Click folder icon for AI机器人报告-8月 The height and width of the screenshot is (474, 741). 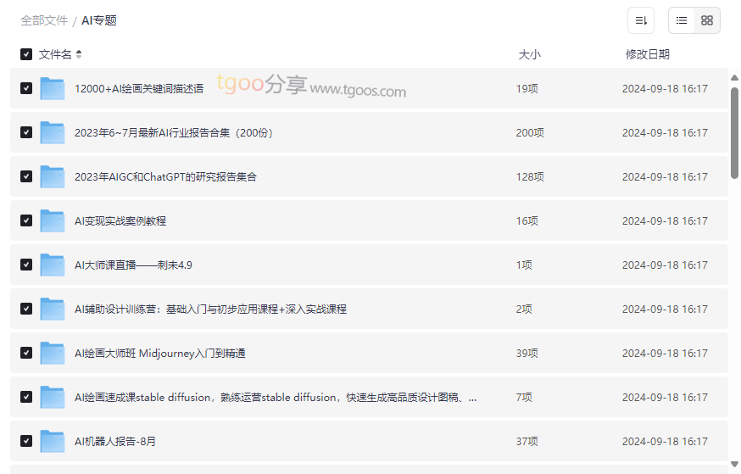[x=53, y=442]
